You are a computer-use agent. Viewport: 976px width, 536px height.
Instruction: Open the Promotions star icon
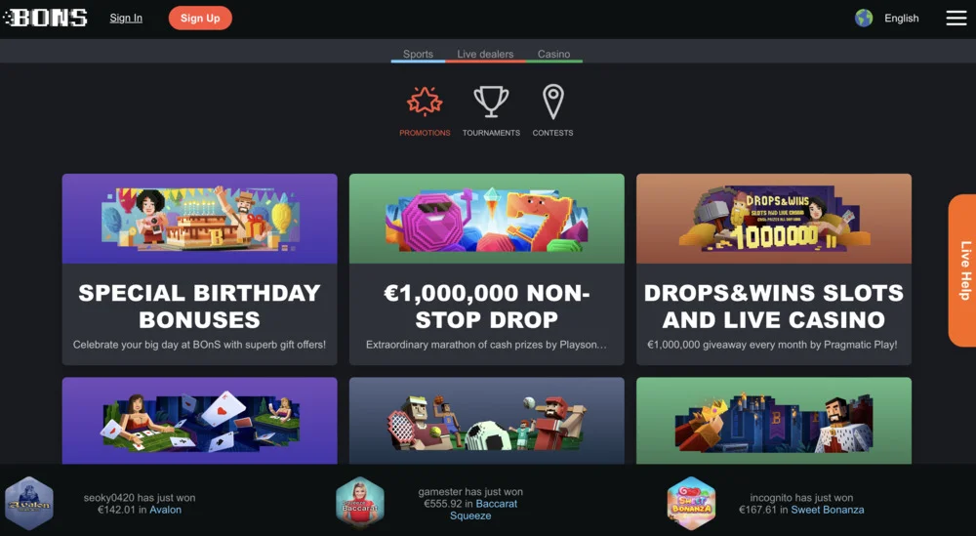coord(425,102)
